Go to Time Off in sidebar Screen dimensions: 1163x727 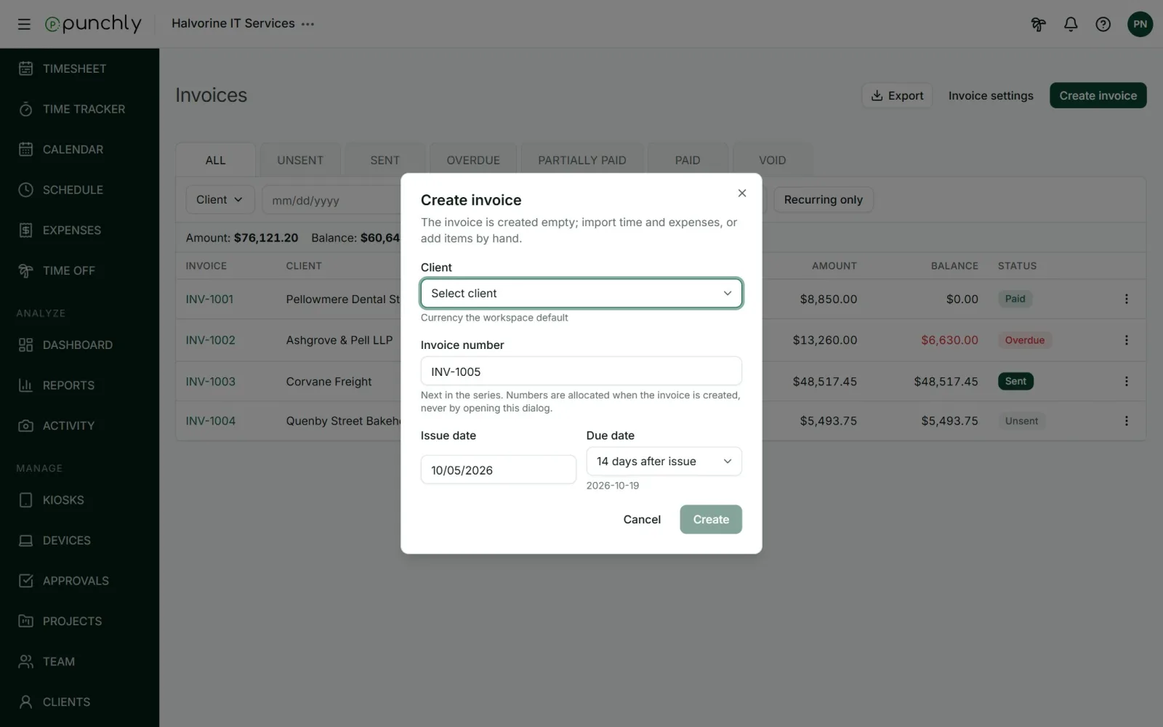[x=79, y=270]
